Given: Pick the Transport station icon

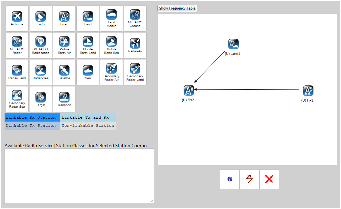Looking at the screenshot, I should pos(64,97).
